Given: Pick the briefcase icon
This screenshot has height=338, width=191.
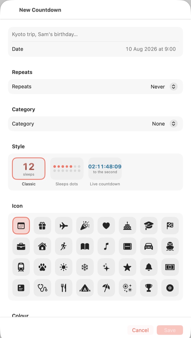Looking at the screenshot, I should [21, 246].
